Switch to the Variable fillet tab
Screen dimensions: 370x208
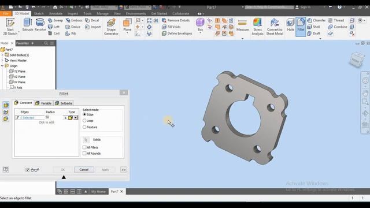pyautogui.click(x=44, y=103)
